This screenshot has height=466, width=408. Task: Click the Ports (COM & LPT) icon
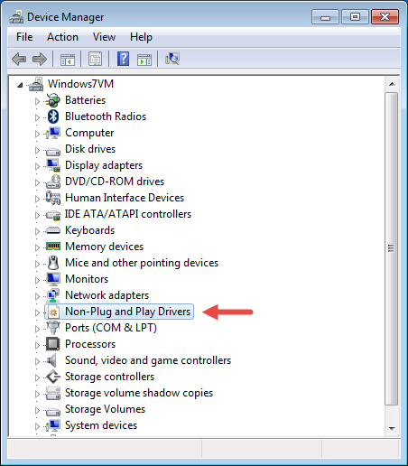pos(53,328)
